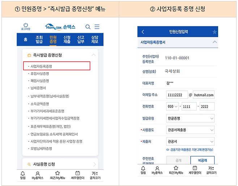Open the 사용용도 dropdown showing 관공서제출용

point(190,130)
